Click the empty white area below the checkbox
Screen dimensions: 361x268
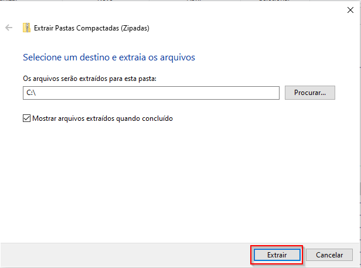(x=179, y=182)
